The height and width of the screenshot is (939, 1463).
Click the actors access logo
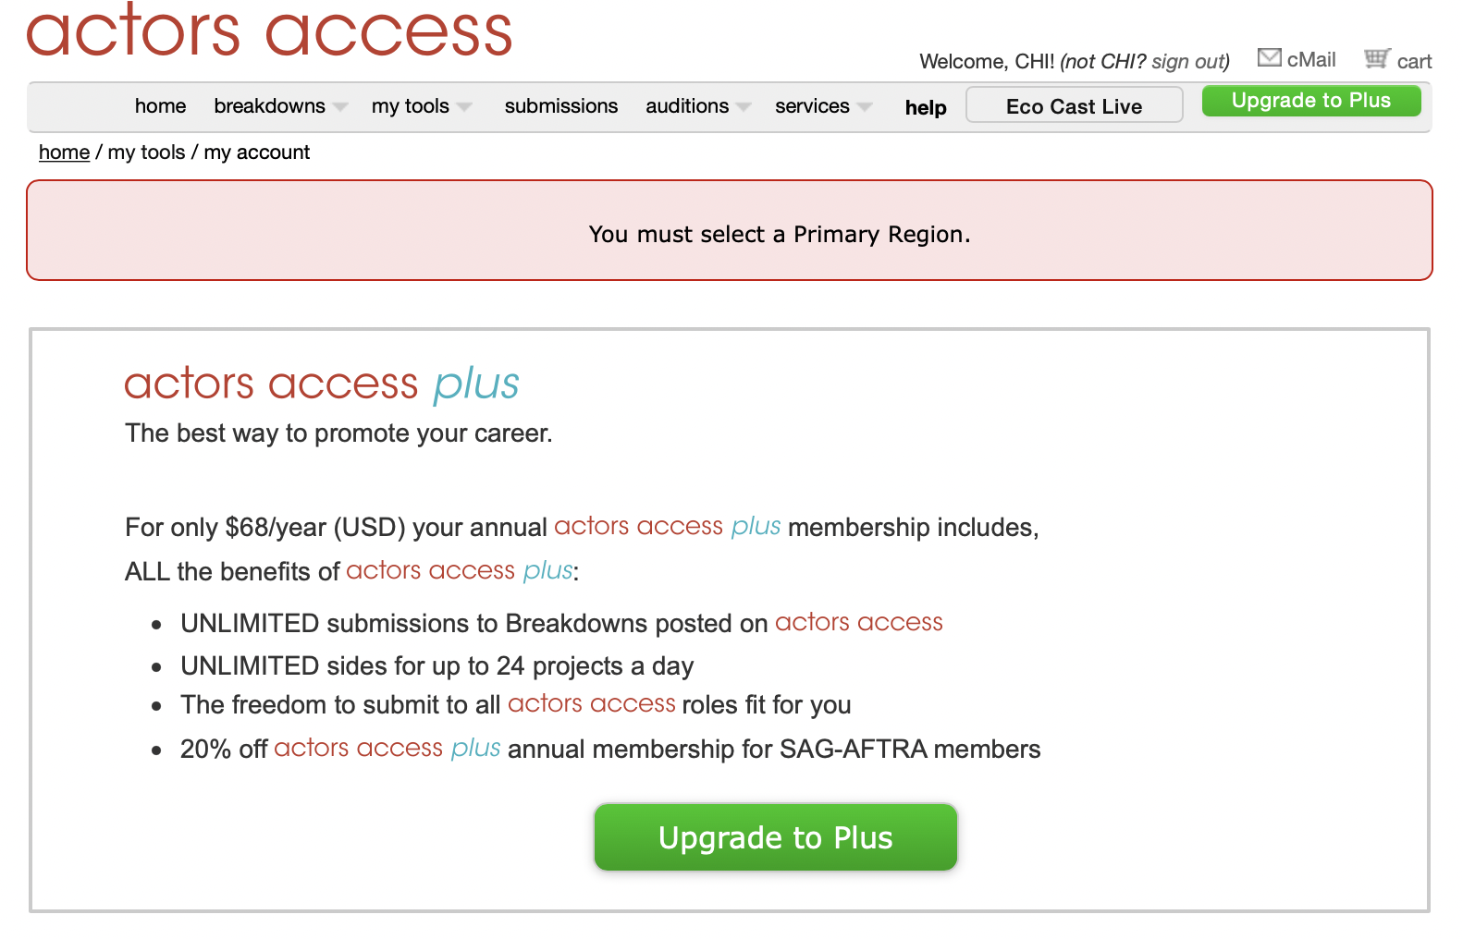pyautogui.click(x=269, y=30)
